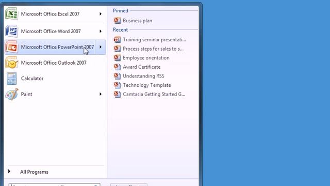
Task: Select the Paint entry
Action: click(x=26, y=94)
